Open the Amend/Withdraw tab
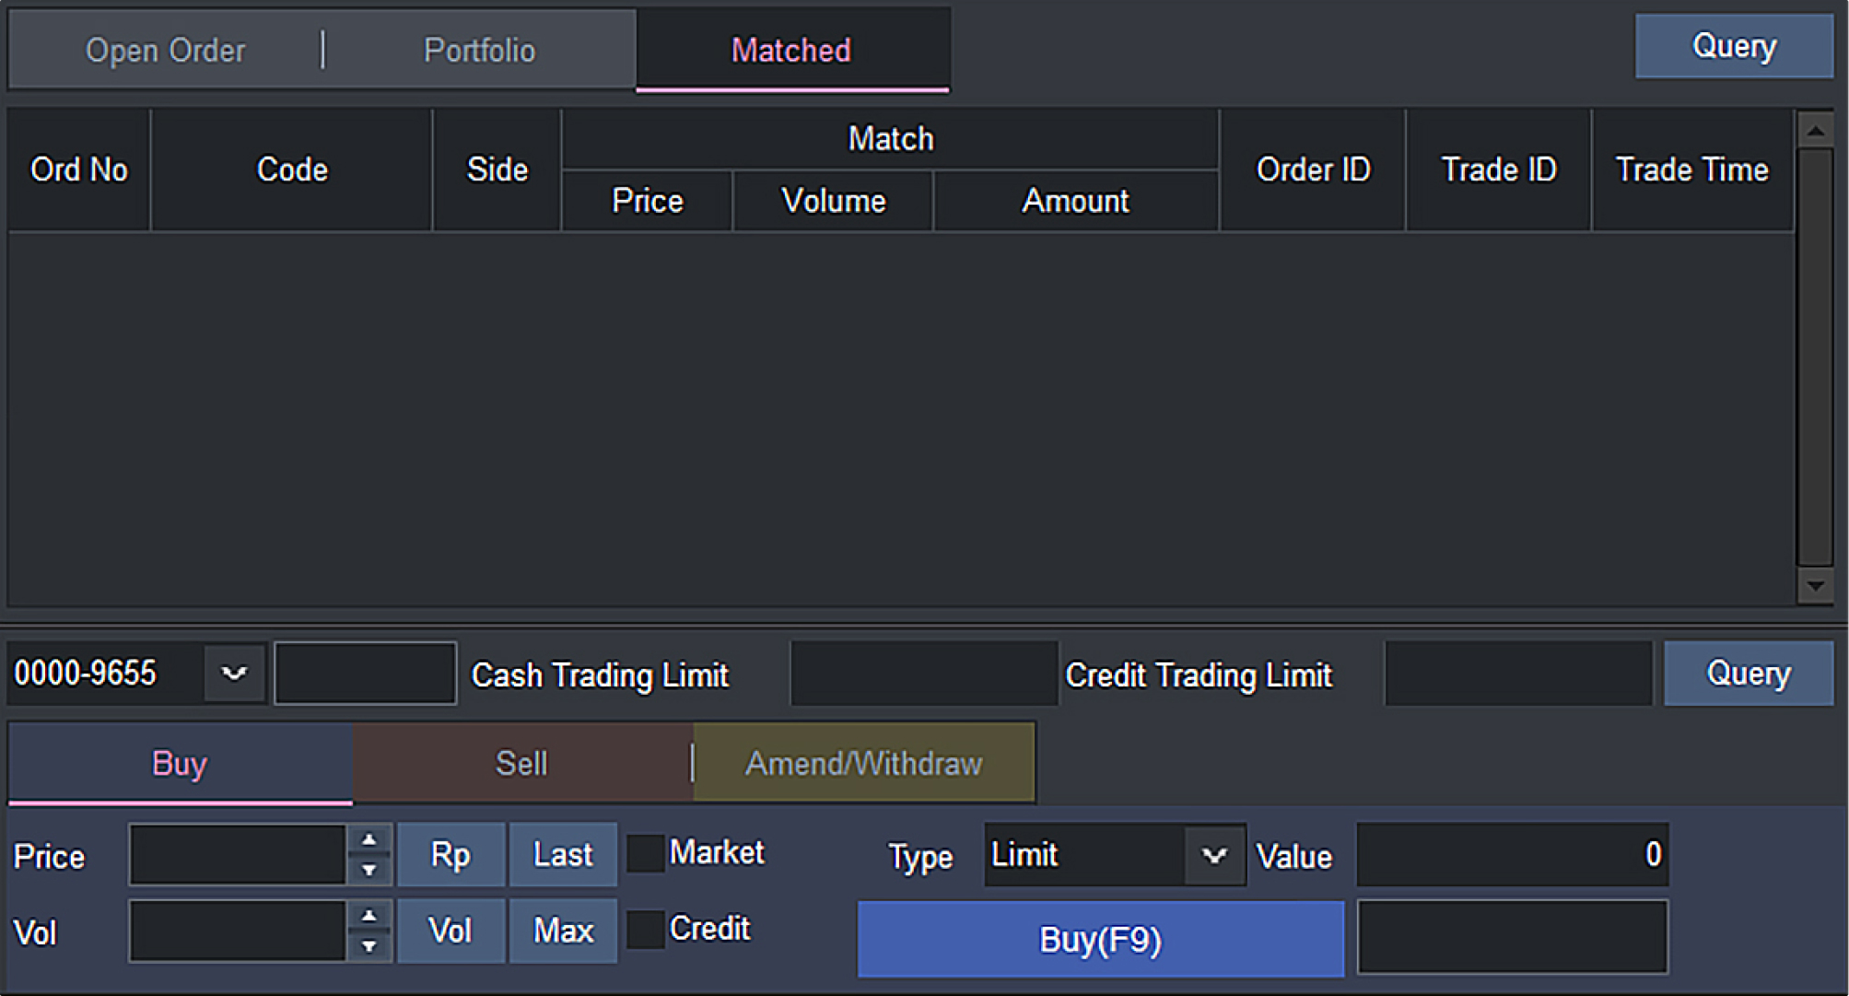This screenshot has height=996, width=1849. pyautogui.click(x=864, y=762)
